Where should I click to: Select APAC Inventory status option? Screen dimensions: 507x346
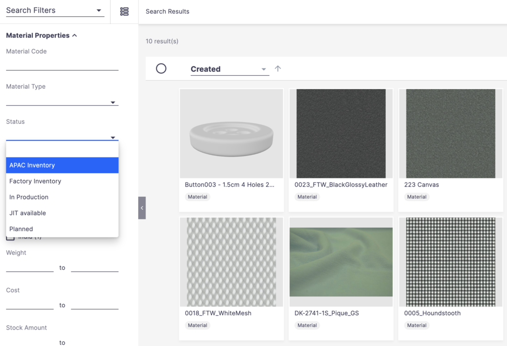[x=62, y=165]
